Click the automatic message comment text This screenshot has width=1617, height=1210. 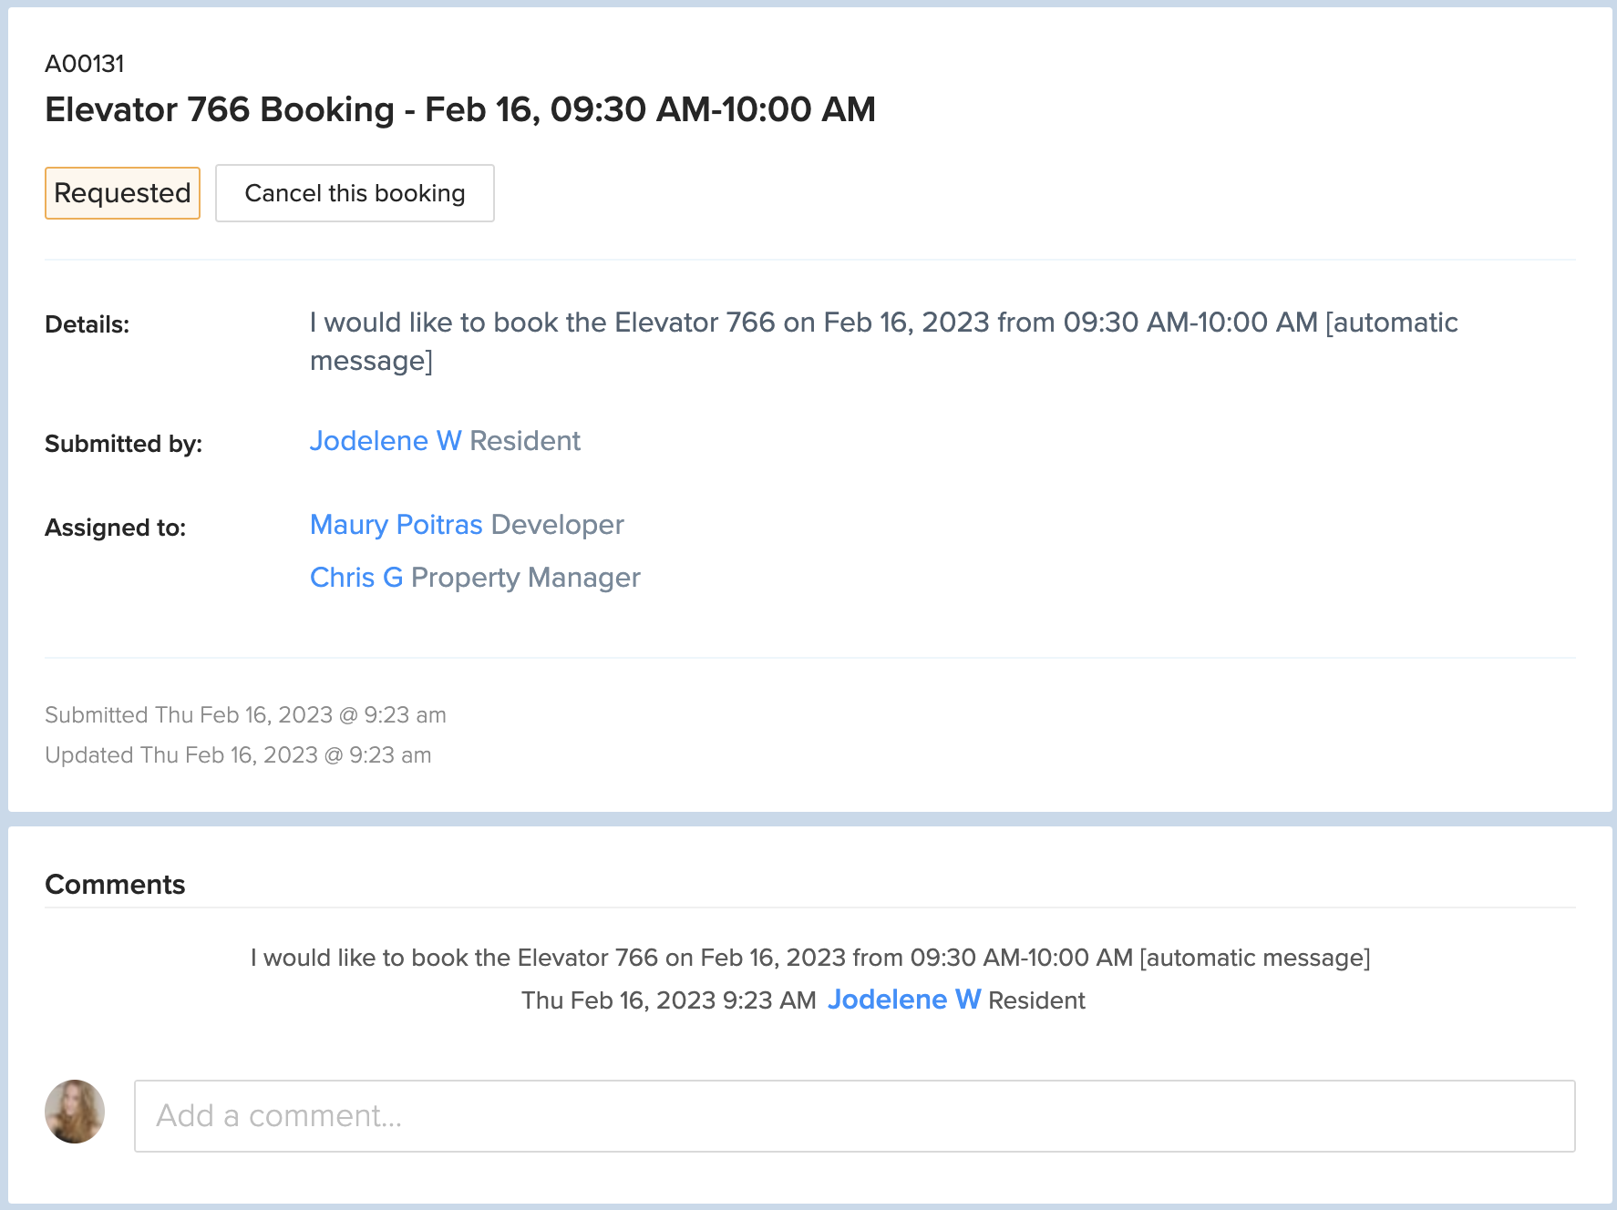tap(810, 958)
